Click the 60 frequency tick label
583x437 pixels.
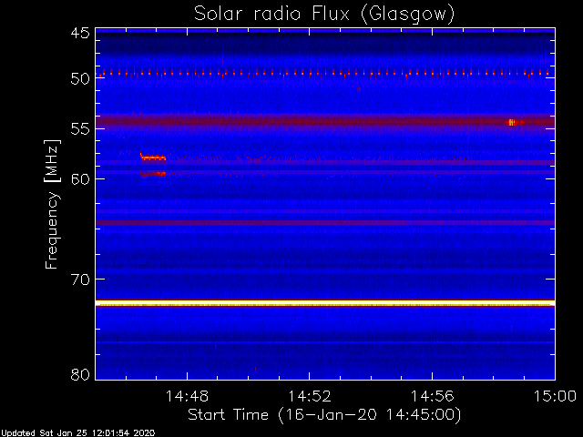point(80,178)
